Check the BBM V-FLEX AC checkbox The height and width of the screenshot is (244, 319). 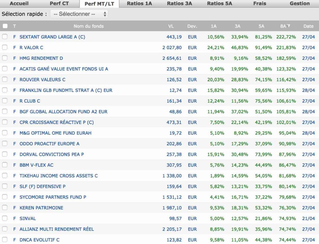click(5, 165)
